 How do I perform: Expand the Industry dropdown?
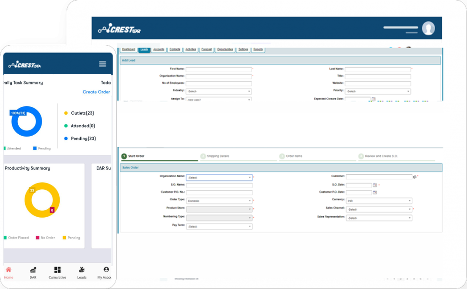(219, 91)
